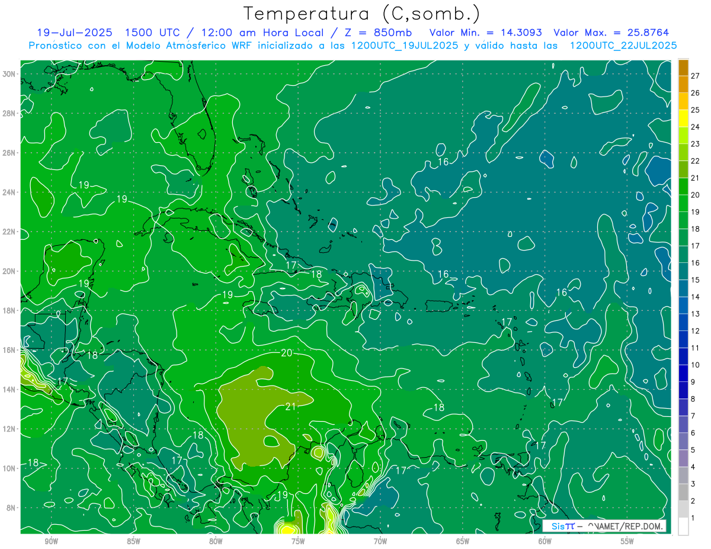The height and width of the screenshot is (549, 711).
Task: Click the color legend label '10'
Action: click(x=696, y=365)
